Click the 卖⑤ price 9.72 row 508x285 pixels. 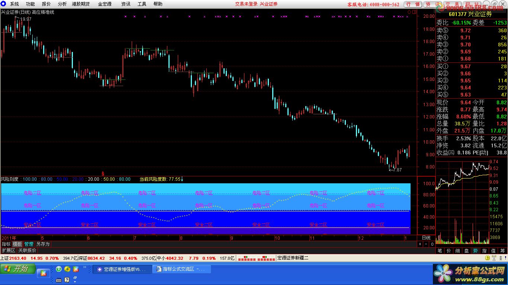point(471,30)
